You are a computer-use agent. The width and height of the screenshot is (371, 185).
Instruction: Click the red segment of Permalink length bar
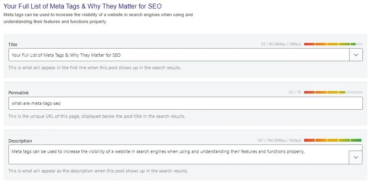click(309, 92)
